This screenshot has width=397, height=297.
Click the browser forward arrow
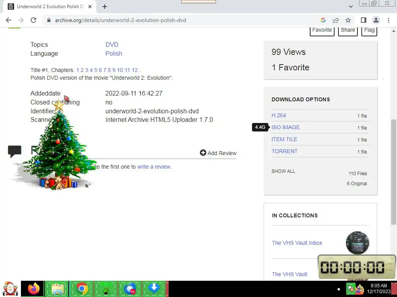(21, 20)
